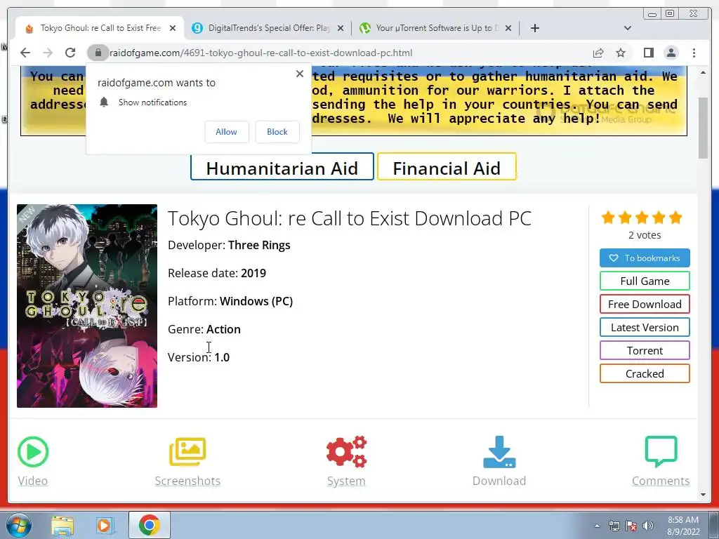Click the page vertical scrollbar thumb
Image resolution: width=719 pixels, height=539 pixels.
click(x=704, y=128)
